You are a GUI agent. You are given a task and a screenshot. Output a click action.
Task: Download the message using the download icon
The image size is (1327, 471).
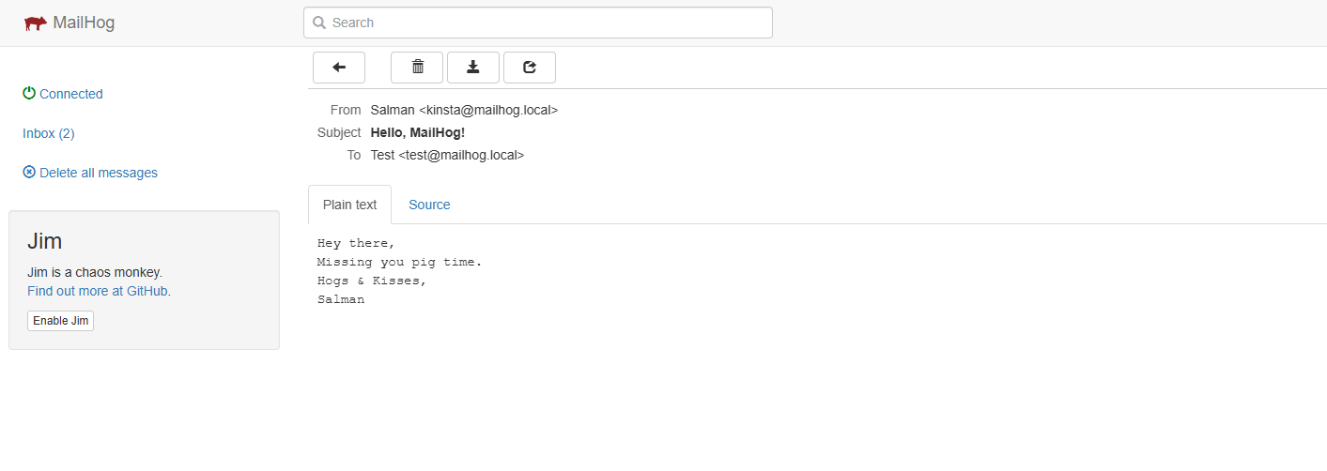[x=473, y=68]
